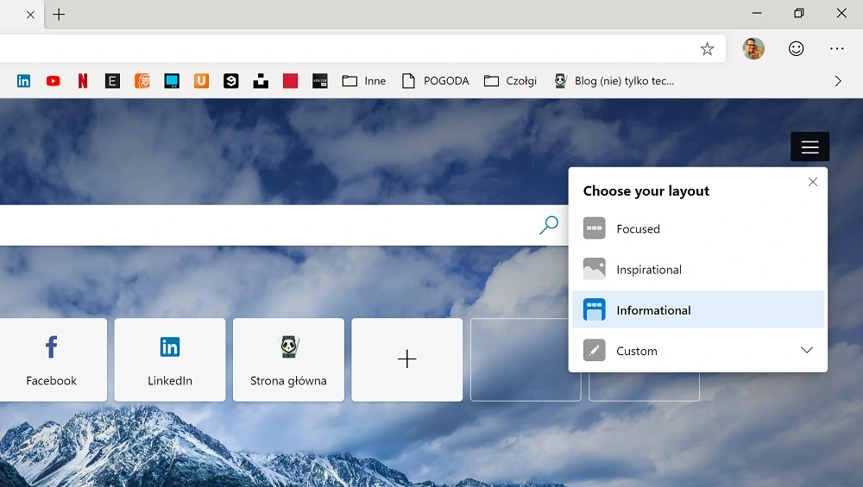The width and height of the screenshot is (863, 487).
Task: Close the current browser tab
Action: click(30, 15)
